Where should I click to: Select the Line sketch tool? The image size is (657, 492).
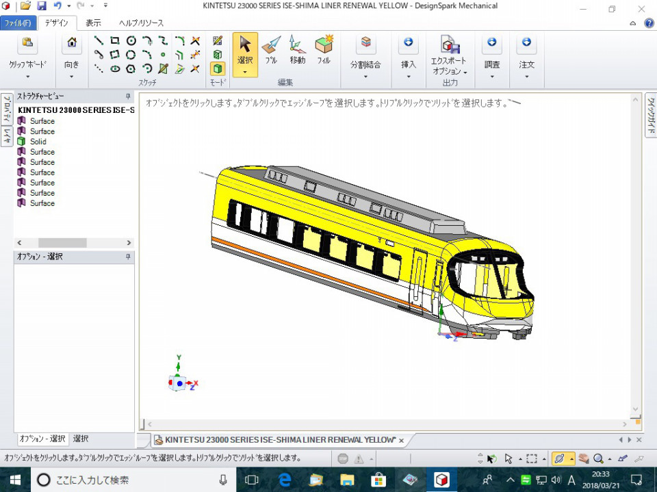point(99,40)
